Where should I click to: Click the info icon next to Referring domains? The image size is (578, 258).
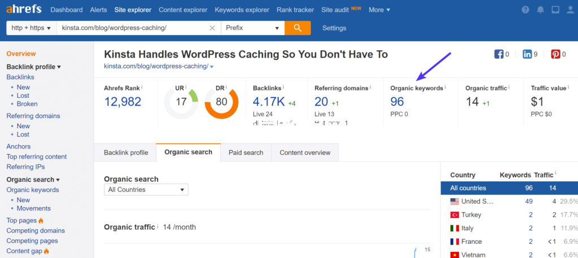click(370, 88)
